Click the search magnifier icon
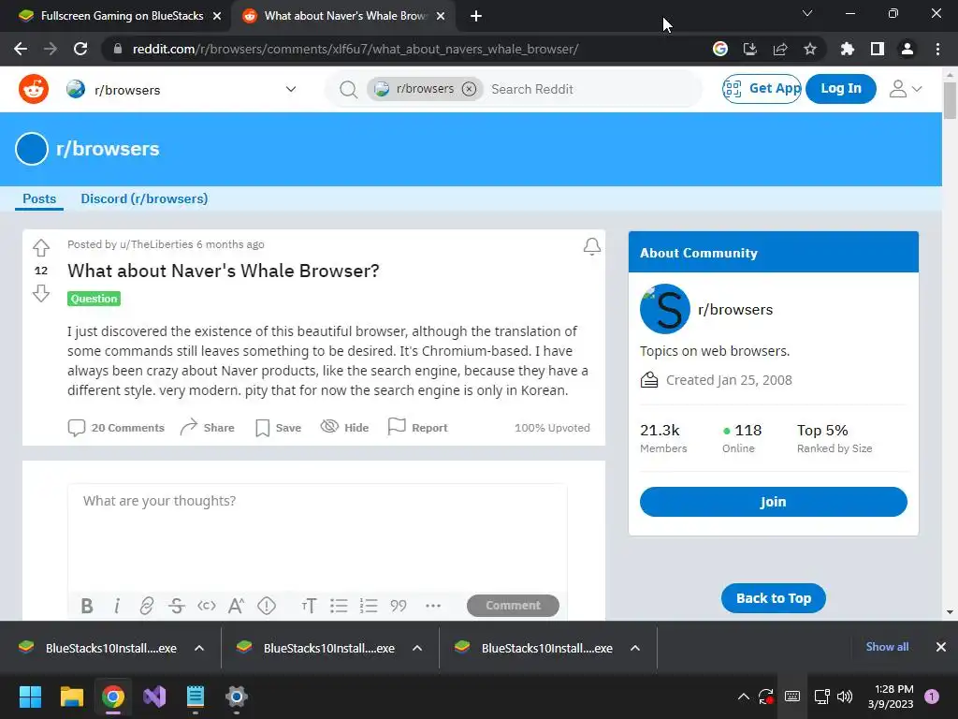 pos(348,89)
